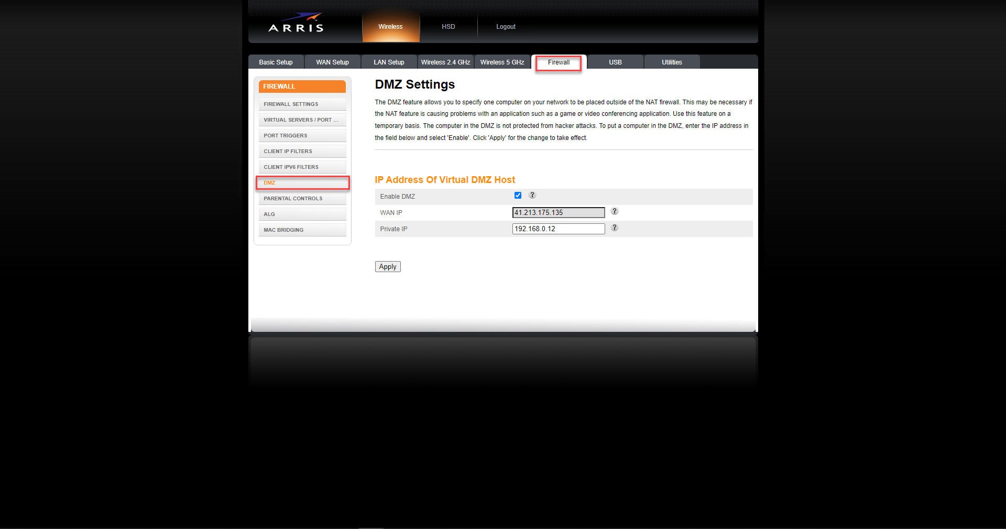The image size is (1006, 529).
Task: Click the ARRIS logo
Action: click(x=295, y=22)
